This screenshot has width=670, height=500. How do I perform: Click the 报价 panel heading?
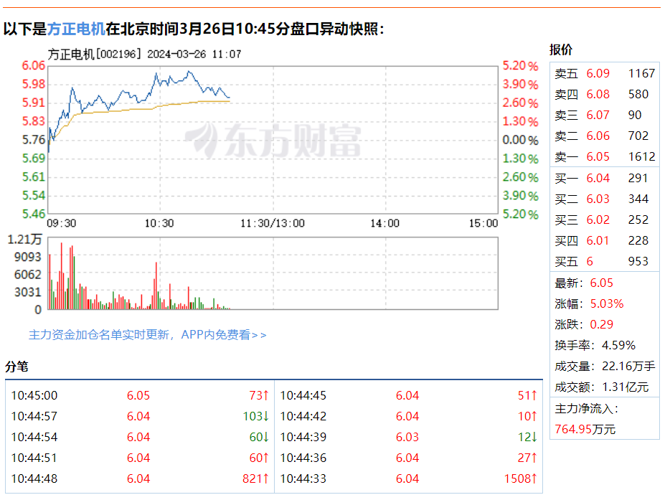(x=561, y=49)
